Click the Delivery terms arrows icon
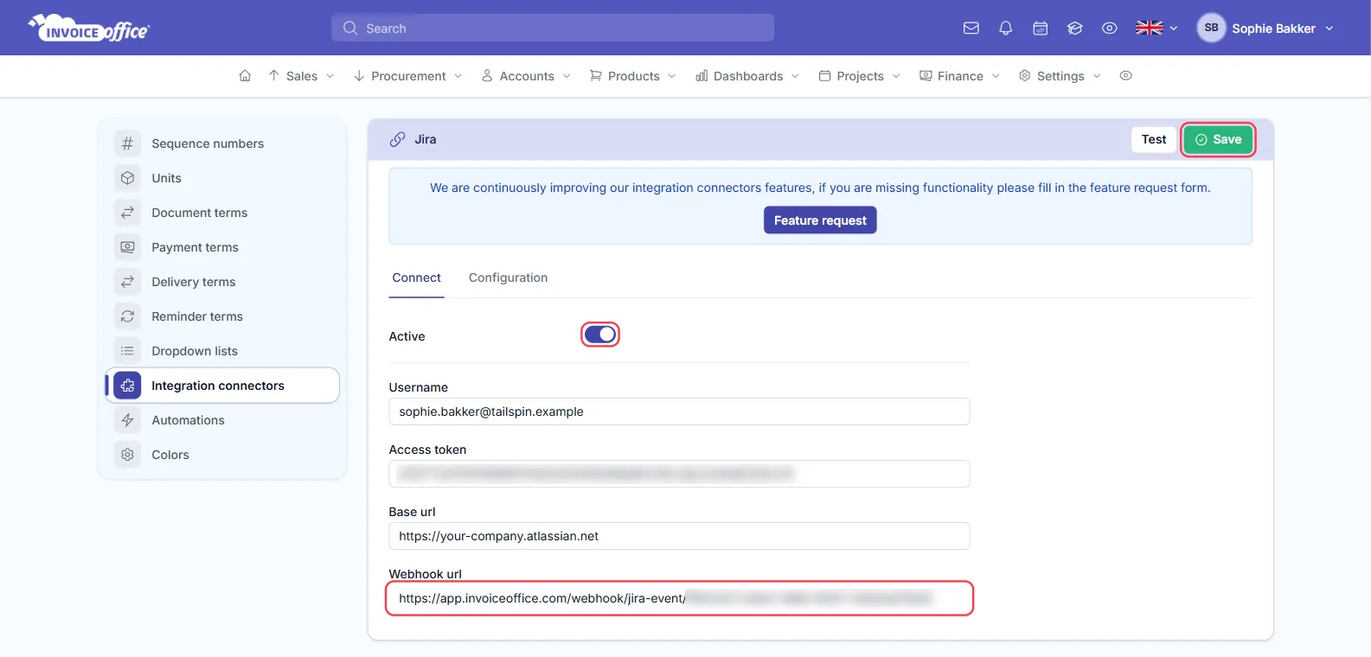The image size is (1371, 657). 127,282
